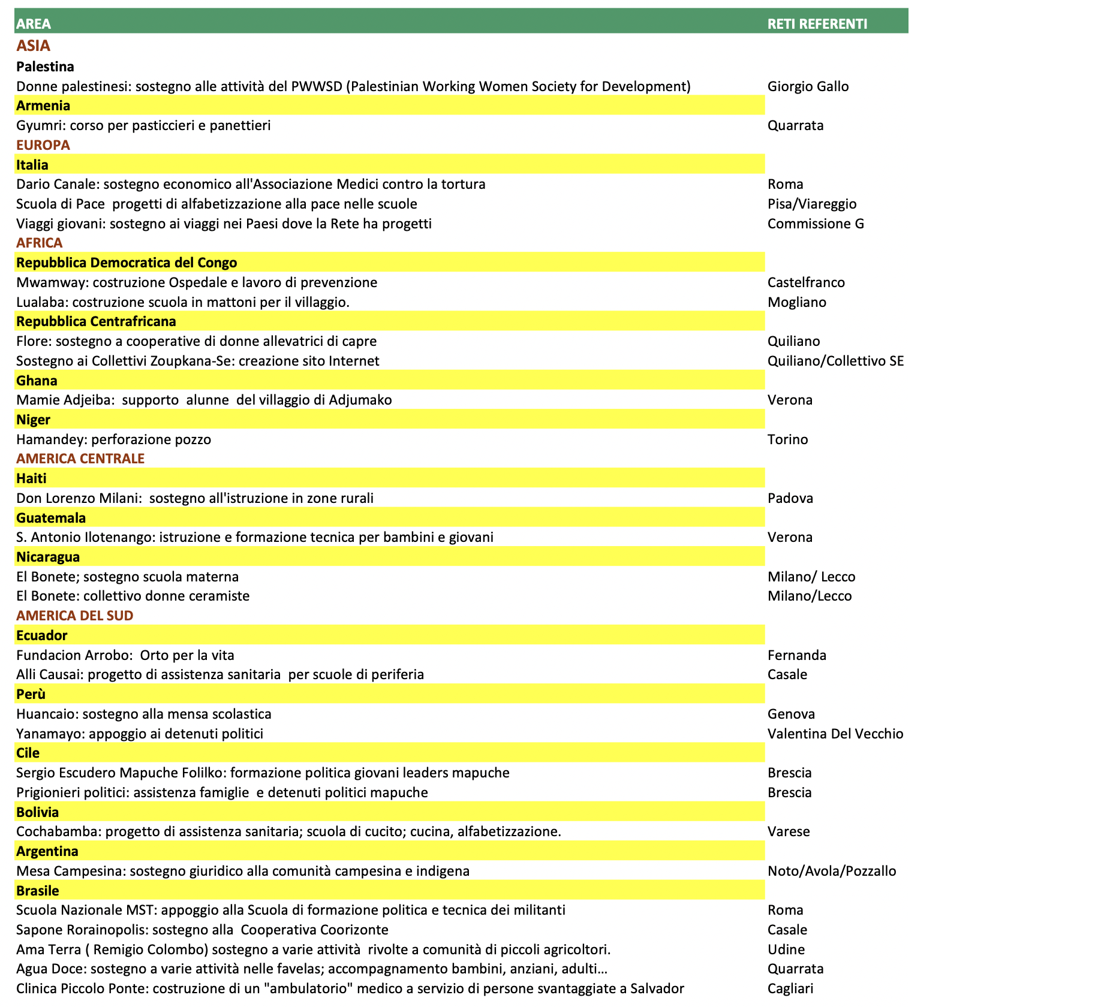Click the Donne palestinesi PWWSD project row
Image resolution: width=1107 pixels, height=1007 pixels.
point(353,86)
